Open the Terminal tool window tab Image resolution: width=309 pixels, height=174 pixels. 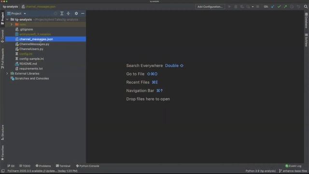click(63, 166)
